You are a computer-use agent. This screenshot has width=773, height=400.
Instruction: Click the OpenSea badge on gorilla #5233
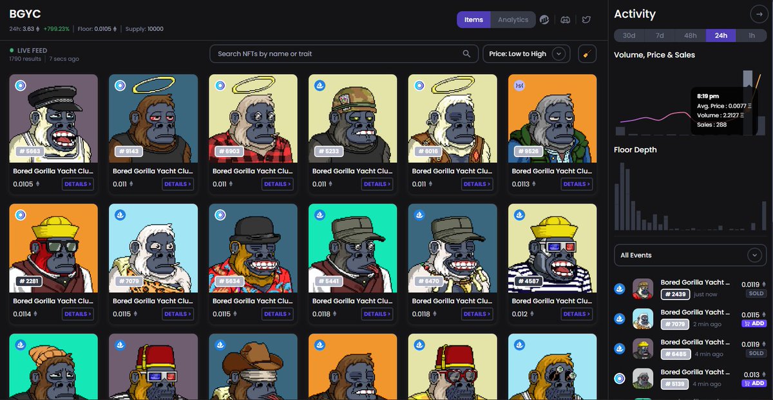pyautogui.click(x=320, y=85)
